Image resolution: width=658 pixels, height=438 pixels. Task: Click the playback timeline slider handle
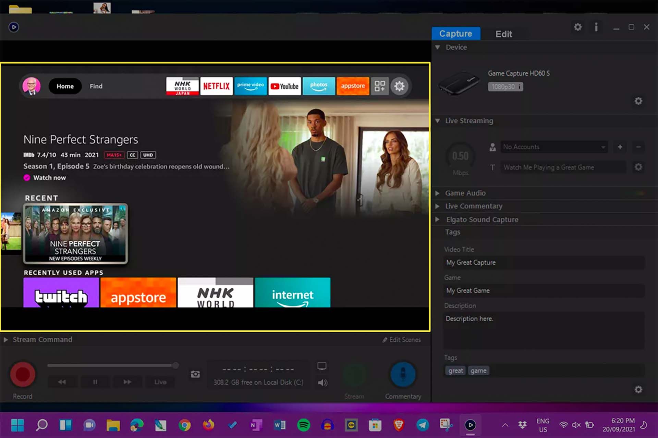(x=175, y=365)
